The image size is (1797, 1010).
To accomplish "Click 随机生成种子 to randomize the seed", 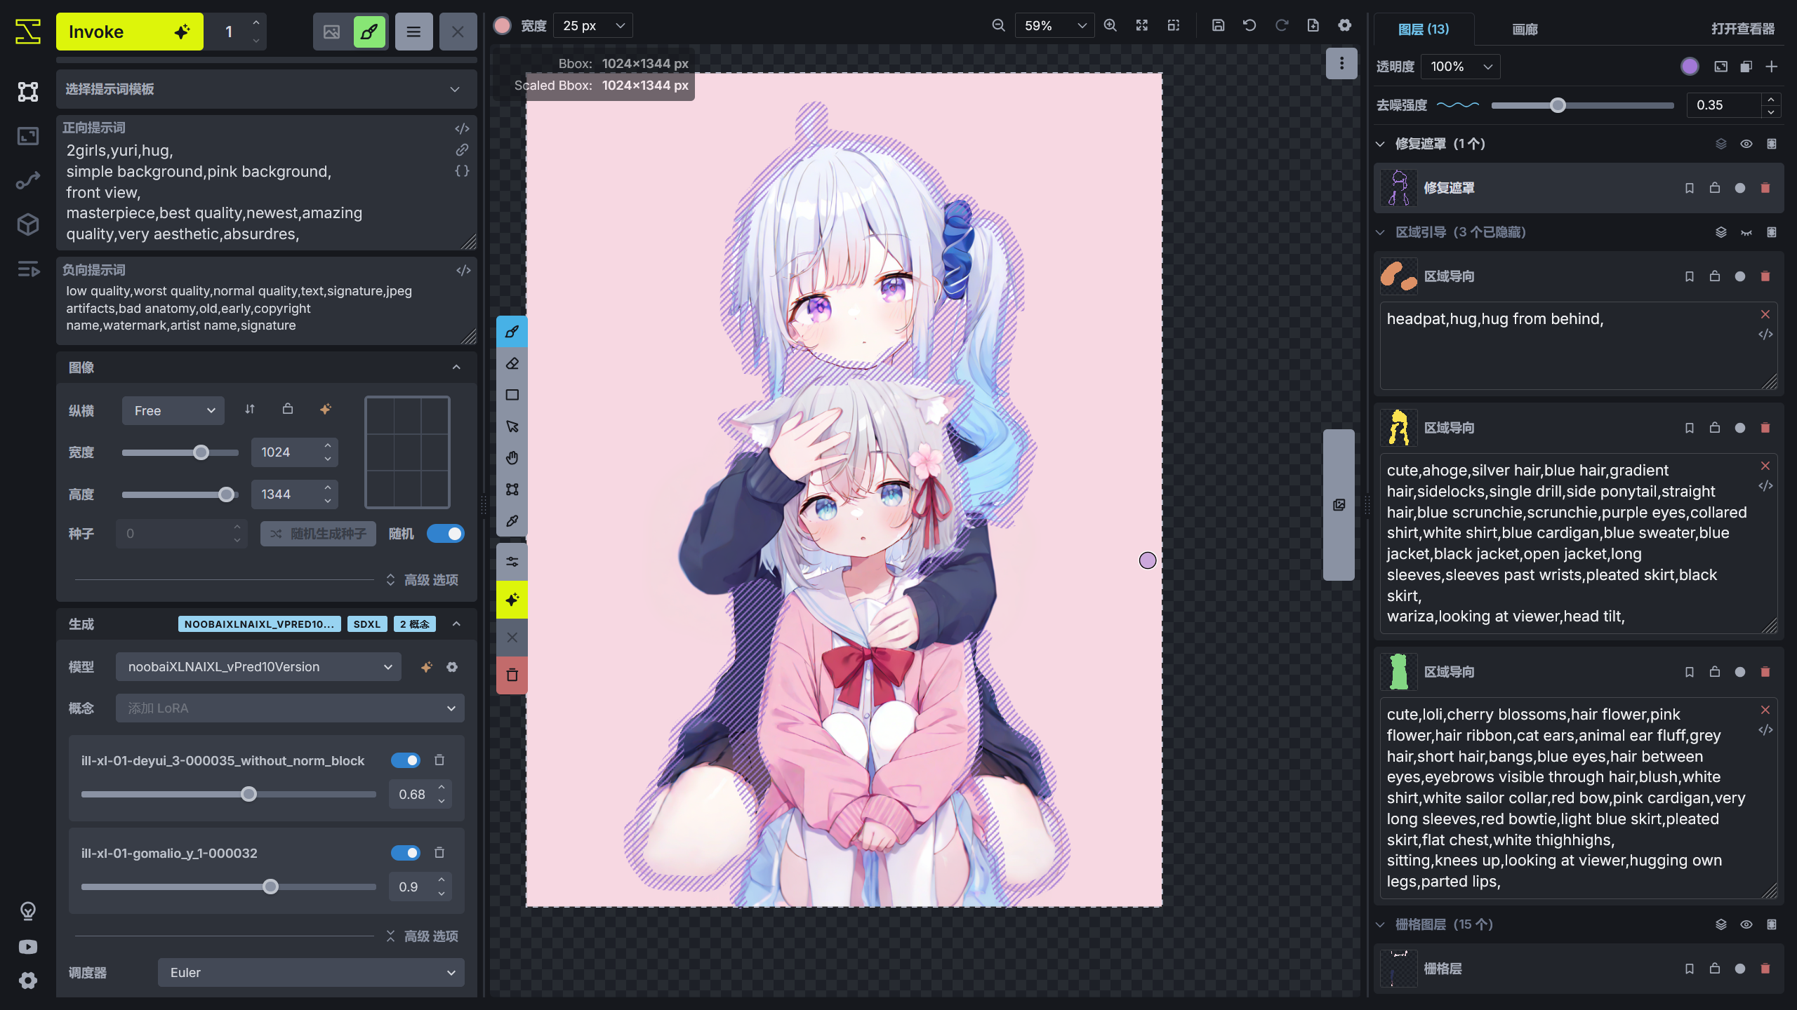I will coord(317,533).
